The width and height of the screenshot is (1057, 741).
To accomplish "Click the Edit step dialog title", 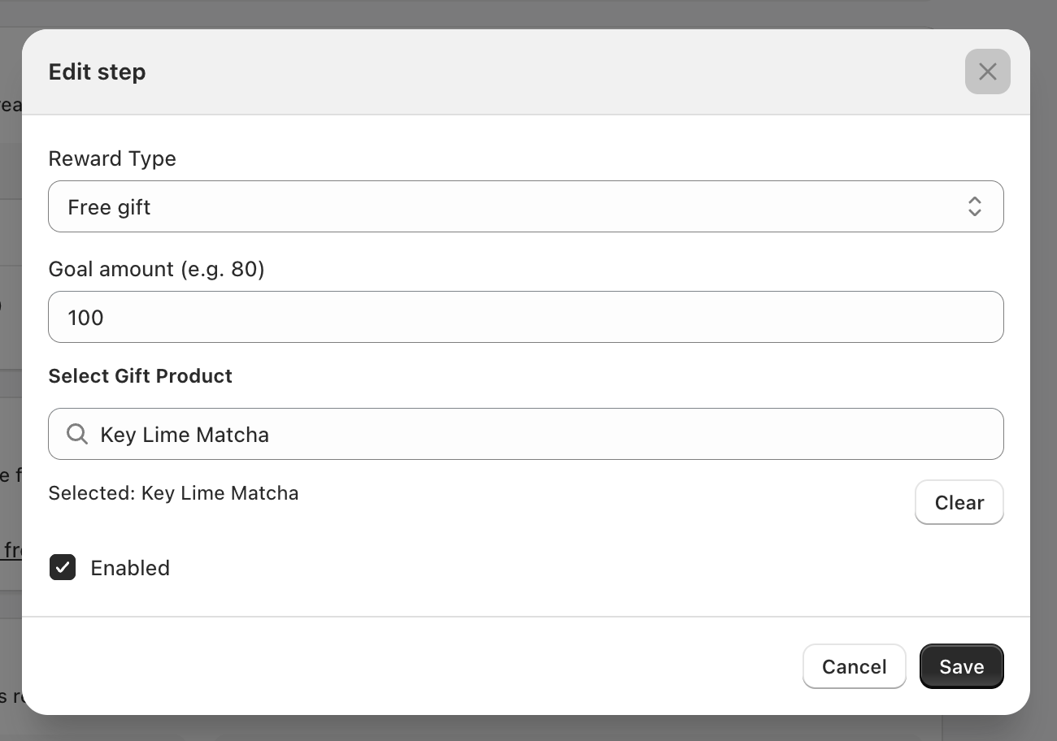I will 98,71.
